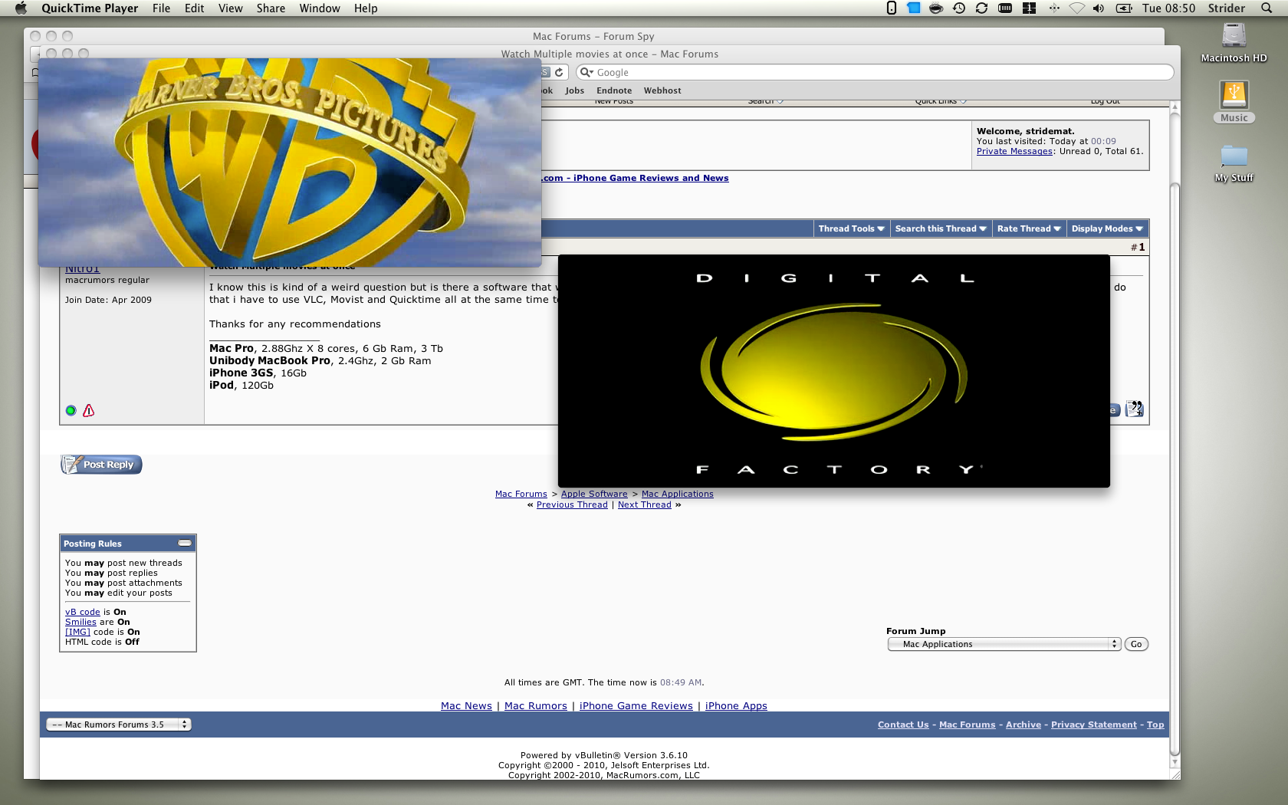
Task: Open the iPhone Apps footer link
Action: pyautogui.click(x=736, y=706)
